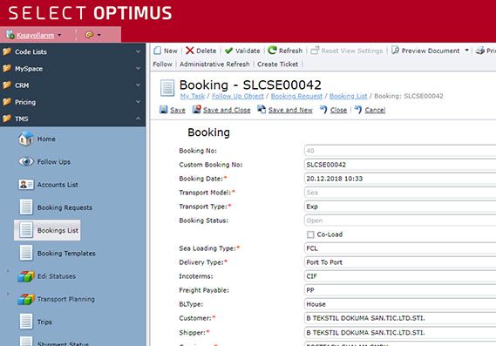496x346 pixels.
Task: Open the Booking Request breadcrumb link
Action: [x=296, y=96]
